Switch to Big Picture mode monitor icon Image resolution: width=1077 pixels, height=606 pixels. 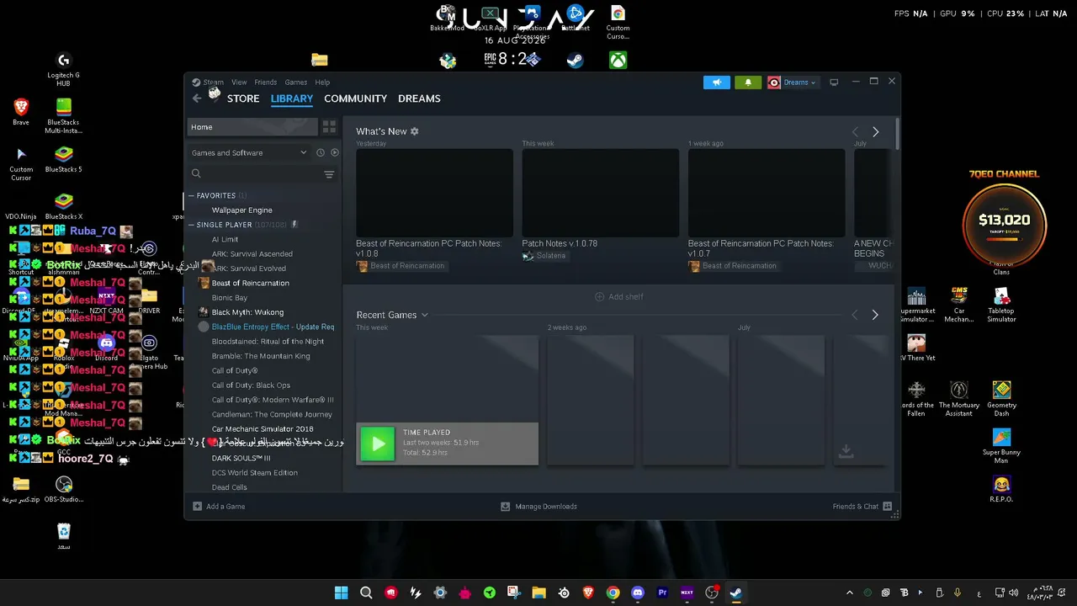click(x=834, y=82)
